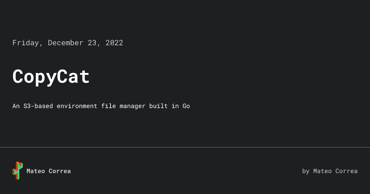The height and width of the screenshot is (194, 370).
Task: Click the green horizontal divider line
Action: [x=185, y=147]
